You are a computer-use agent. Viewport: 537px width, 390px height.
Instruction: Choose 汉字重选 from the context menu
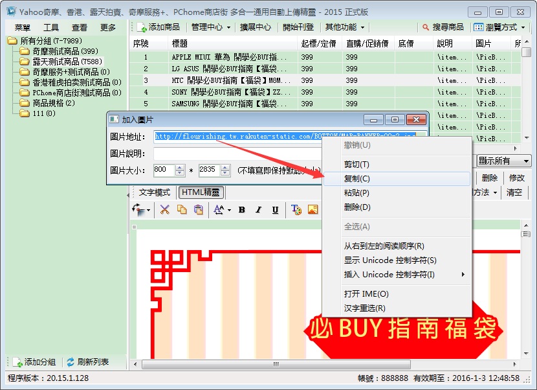click(397, 308)
